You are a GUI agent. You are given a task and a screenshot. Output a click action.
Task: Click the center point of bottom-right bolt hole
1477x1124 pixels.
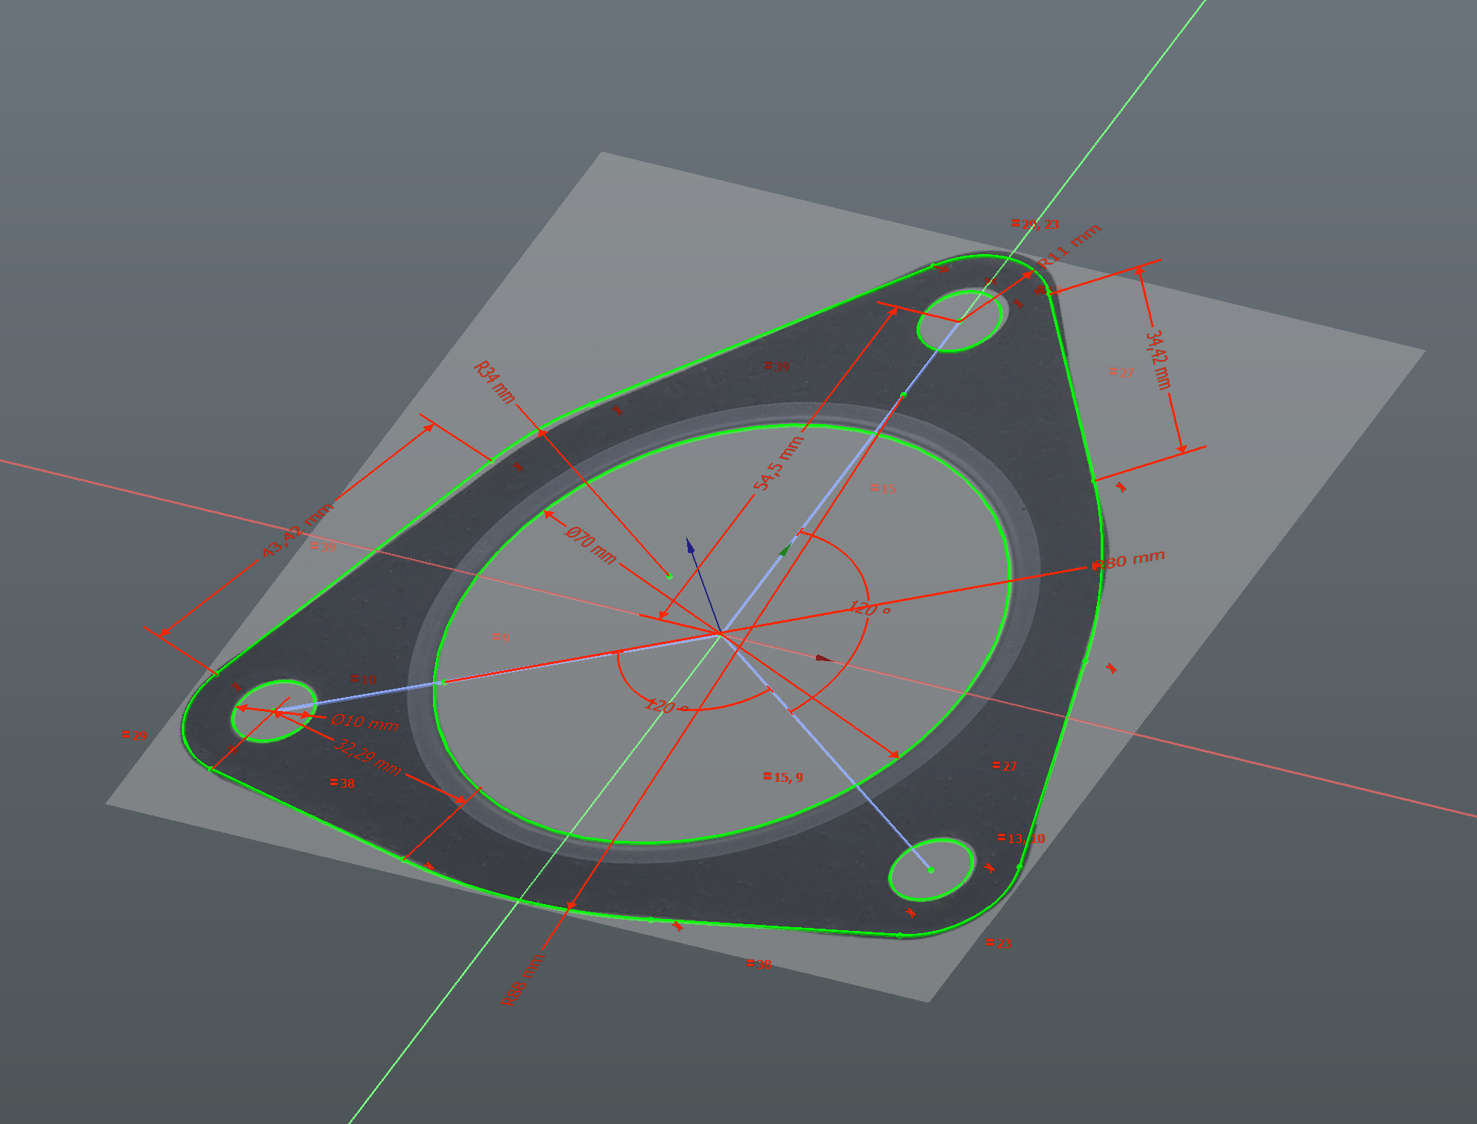931,870
